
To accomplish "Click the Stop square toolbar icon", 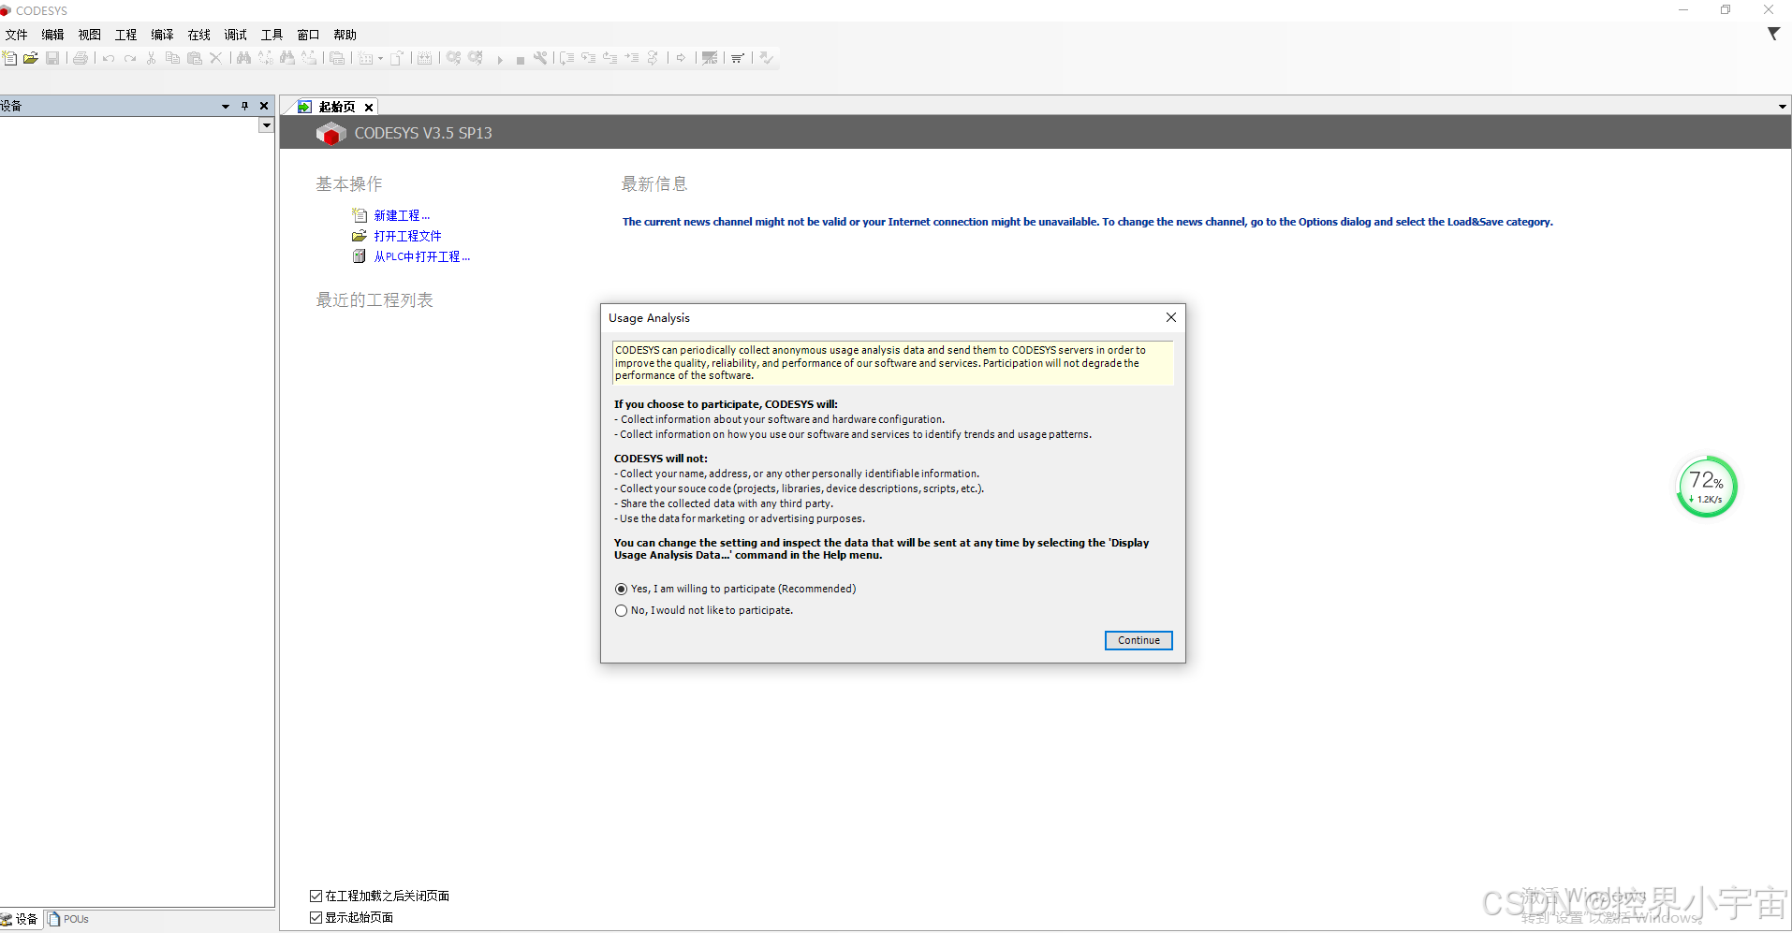I will click(521, 59).
